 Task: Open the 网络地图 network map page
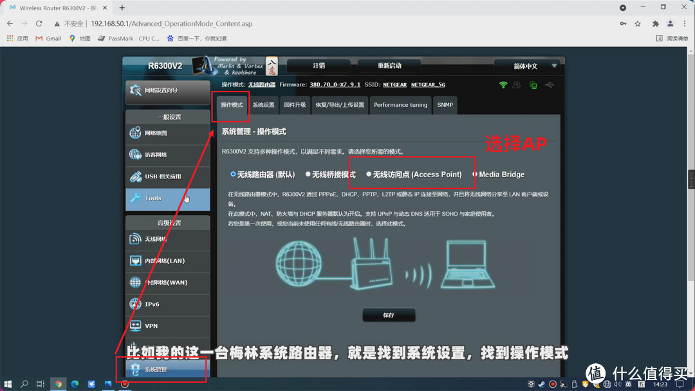coord(167,133)
